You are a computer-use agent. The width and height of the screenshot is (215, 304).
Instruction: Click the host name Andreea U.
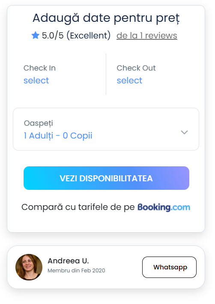pyautogui.click(x=68, y=261)
